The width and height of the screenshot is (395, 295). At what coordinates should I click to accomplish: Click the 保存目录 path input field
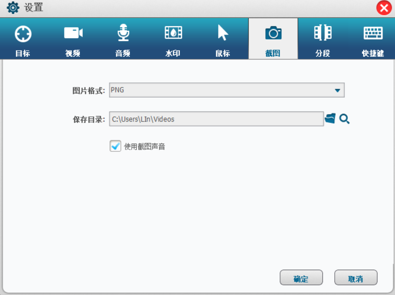[217, 119]
